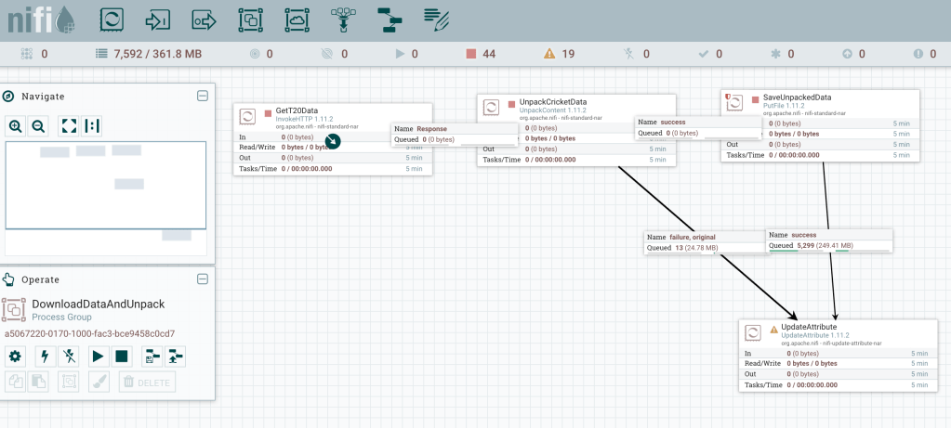Click the birdseye view minimap

point(105,185)
